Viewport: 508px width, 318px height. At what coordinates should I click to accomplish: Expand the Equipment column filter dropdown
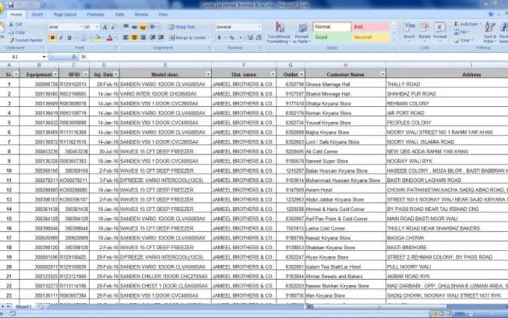[55, 75]
